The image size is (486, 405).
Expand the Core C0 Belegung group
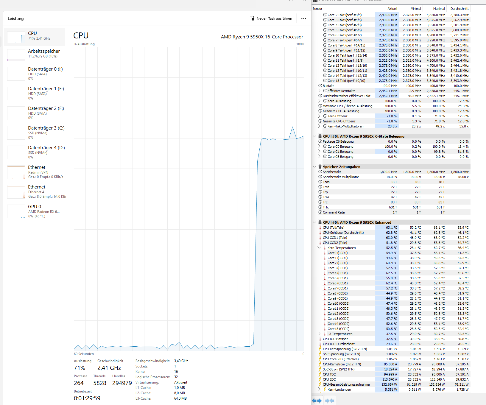click(319, 147)
